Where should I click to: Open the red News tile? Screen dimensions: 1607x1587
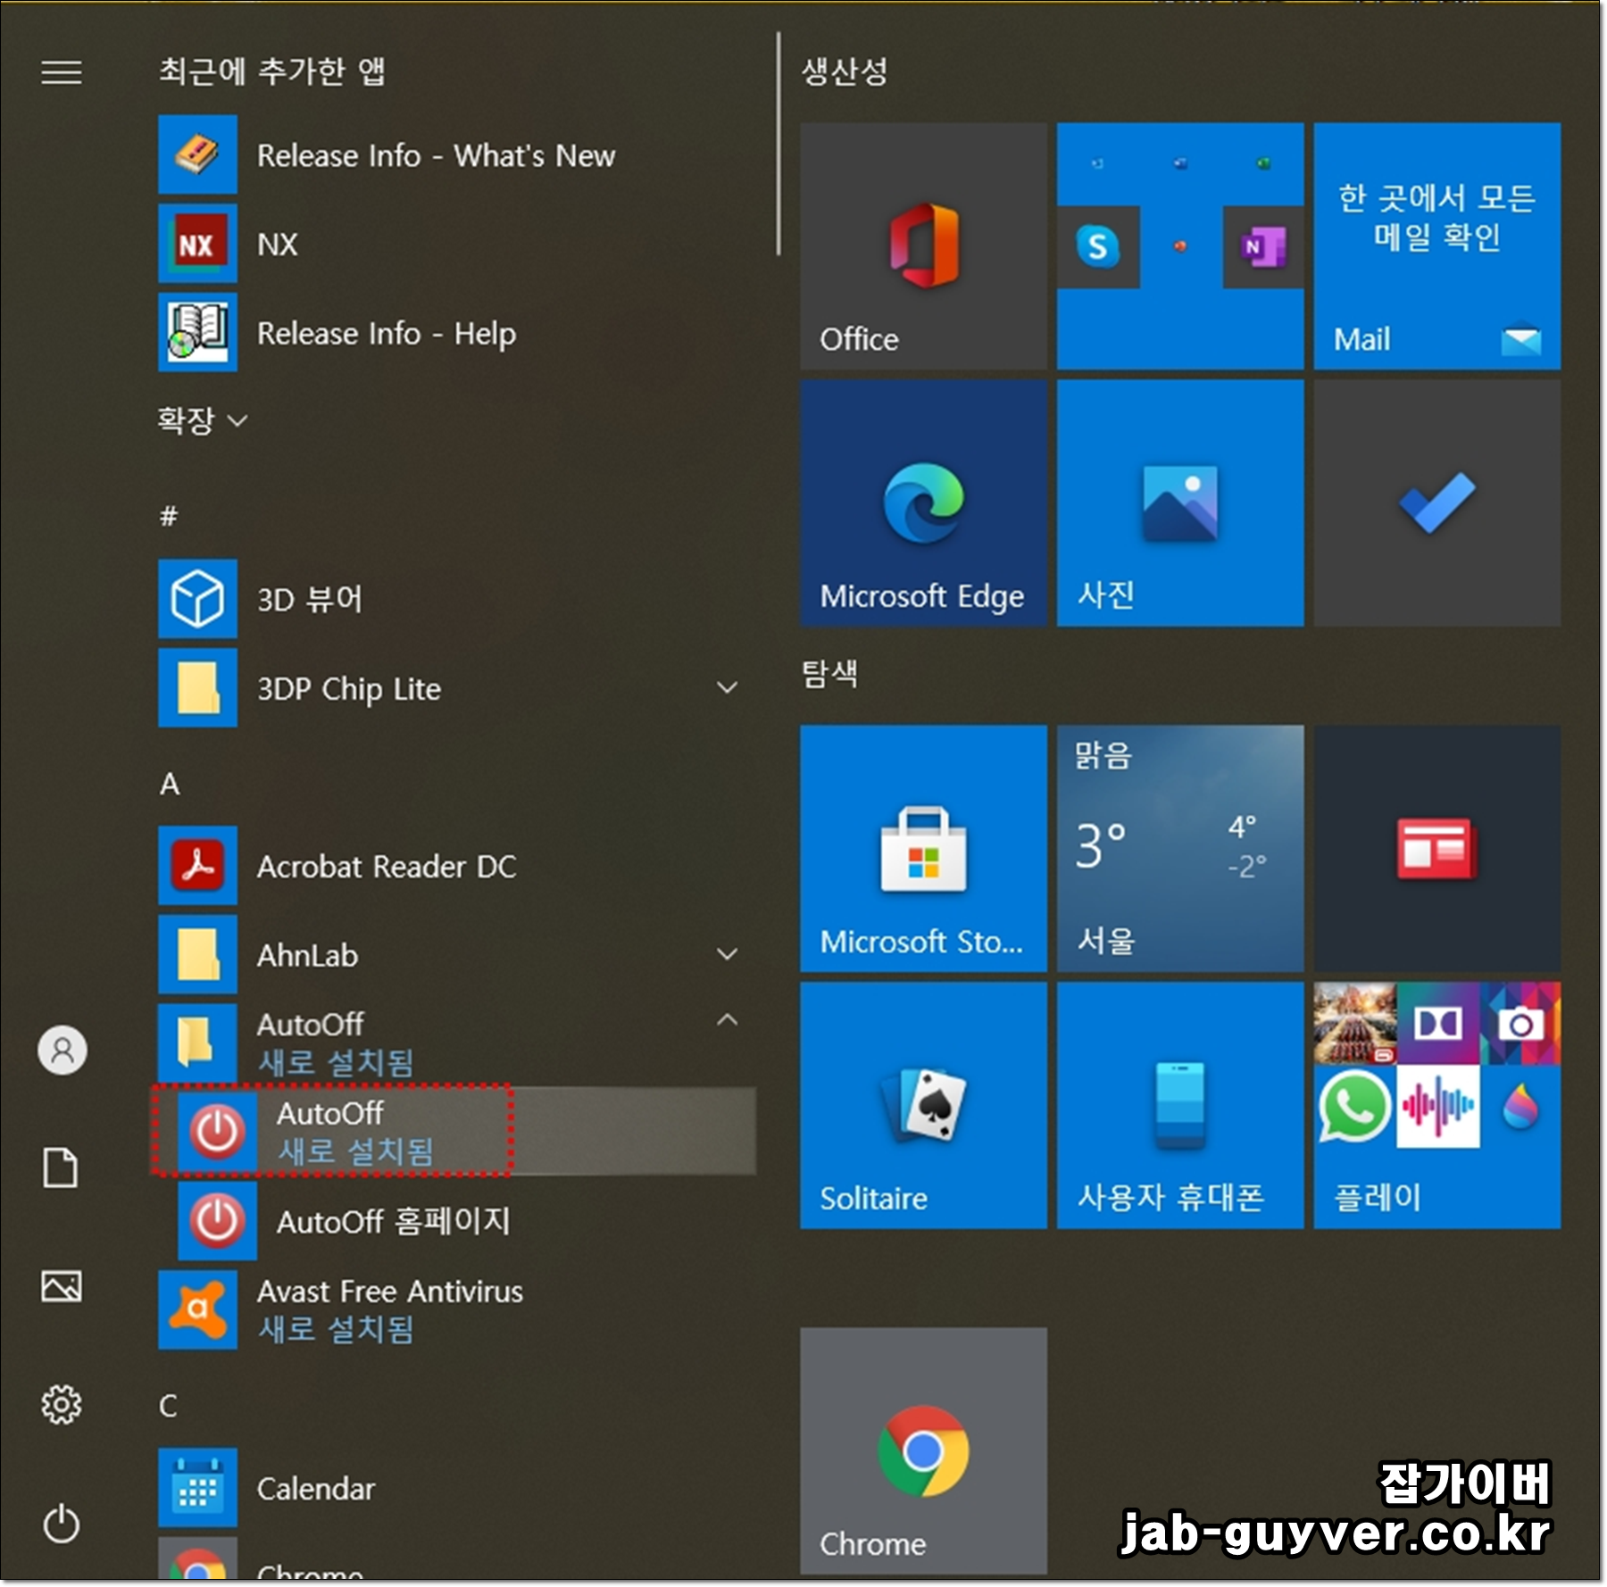click(x=1436, y=848)
